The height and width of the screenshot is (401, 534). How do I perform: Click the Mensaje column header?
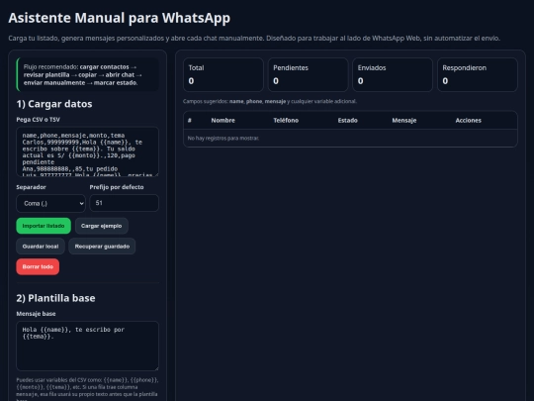pos(403,121)
